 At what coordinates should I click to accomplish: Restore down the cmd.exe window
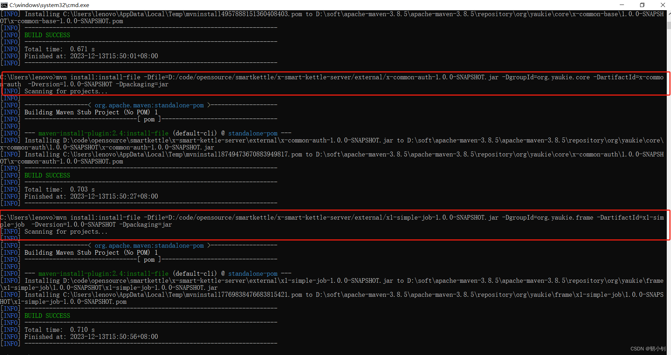tap(642, 5)
